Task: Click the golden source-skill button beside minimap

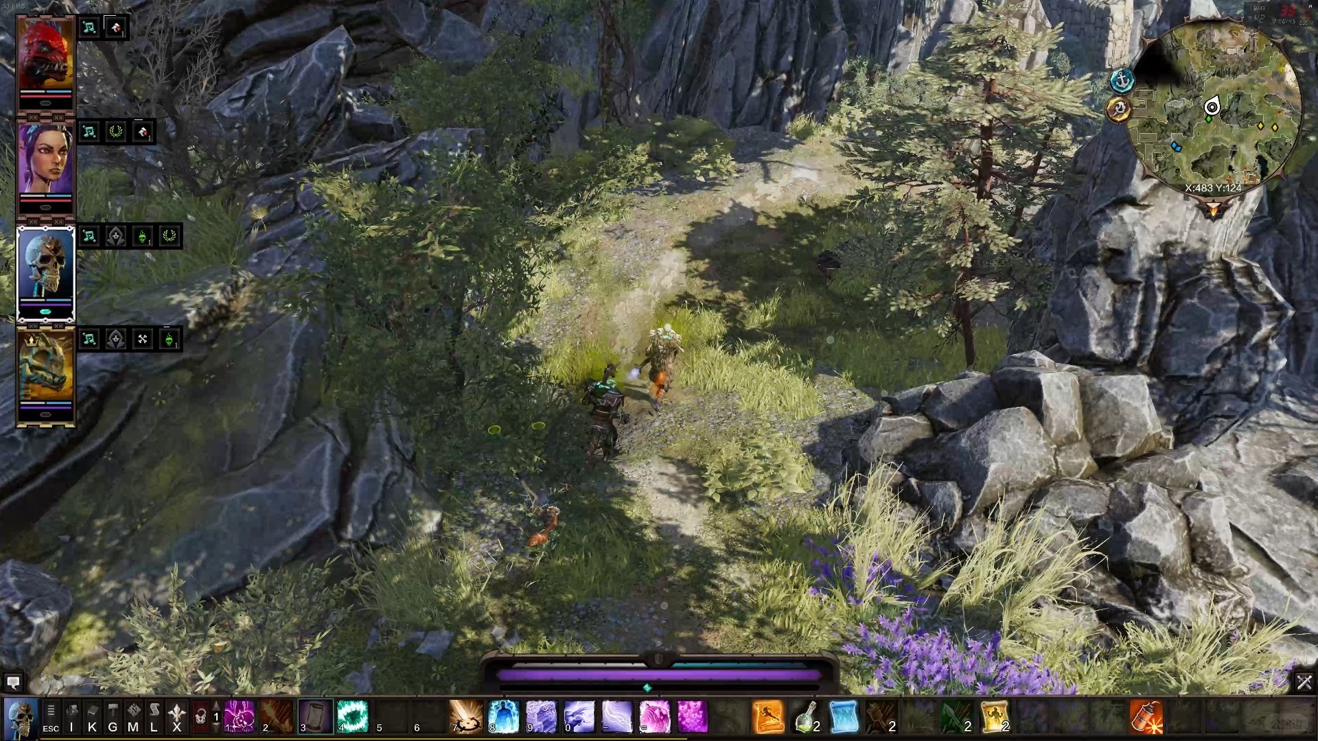Action: [x=1119, y=109]
